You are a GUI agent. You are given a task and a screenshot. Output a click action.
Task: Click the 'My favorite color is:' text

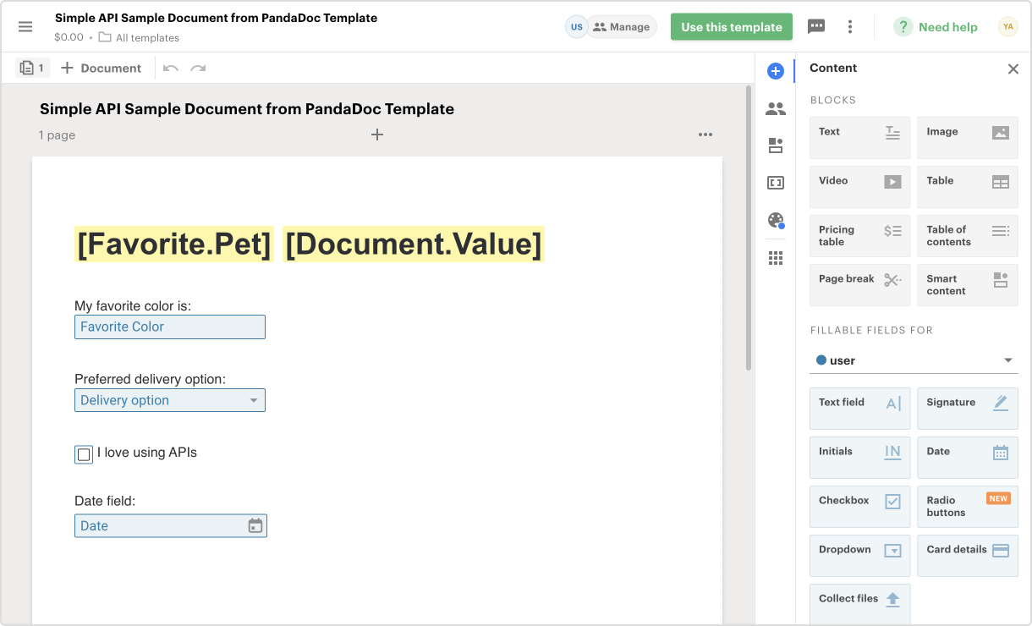pos(133,306)
